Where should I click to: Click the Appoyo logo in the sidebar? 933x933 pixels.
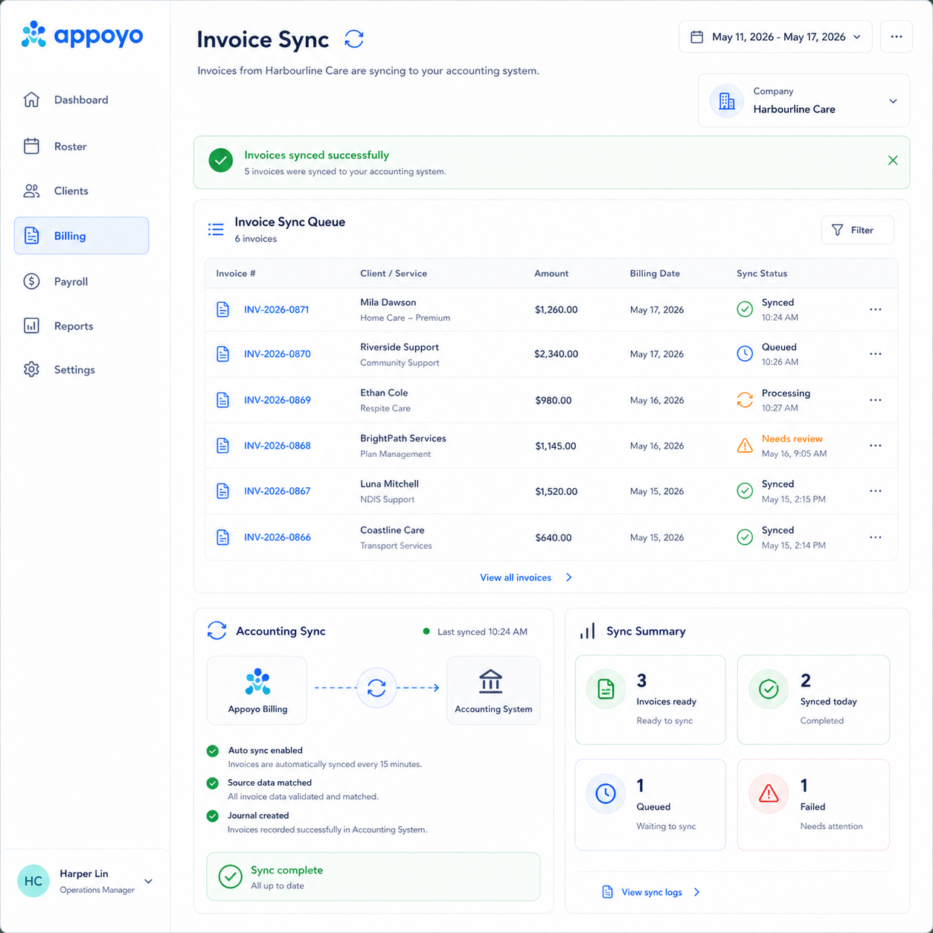pos(82,35)
